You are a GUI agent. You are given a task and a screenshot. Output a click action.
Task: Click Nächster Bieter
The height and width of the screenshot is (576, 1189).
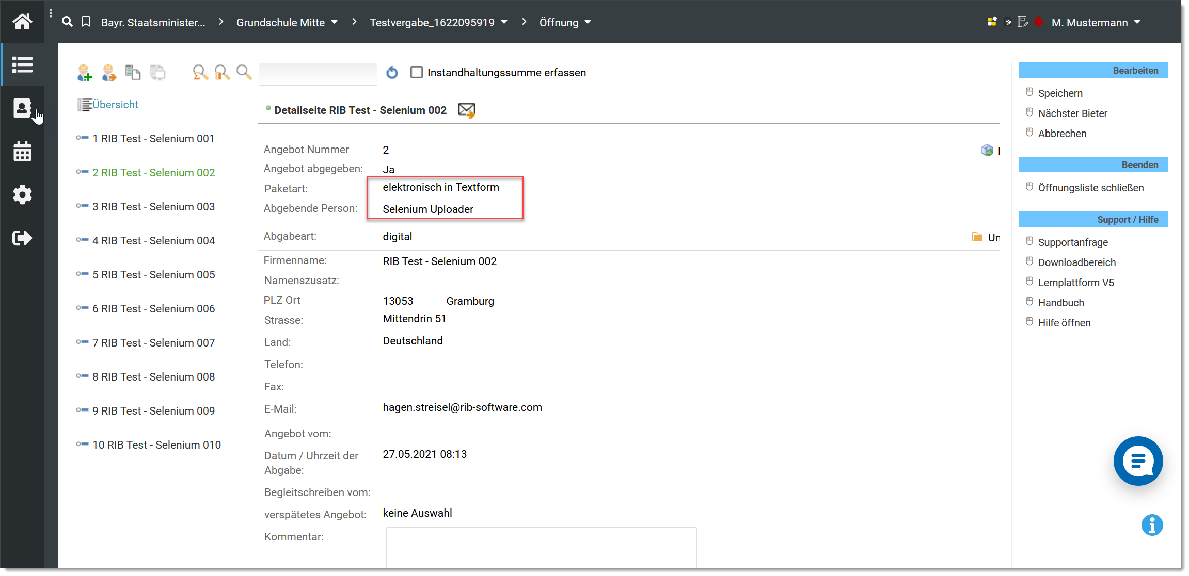pyautogui.click(x=1072, y=113)
